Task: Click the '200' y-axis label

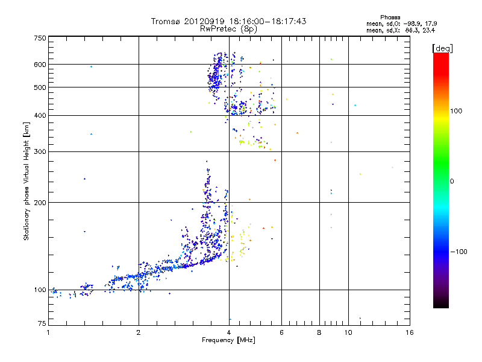Action: [40, 203]
